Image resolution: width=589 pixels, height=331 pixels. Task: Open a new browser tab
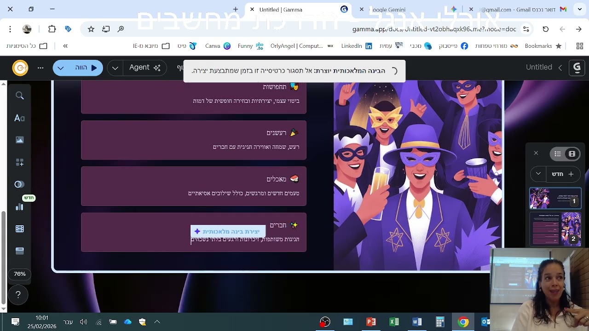(x=236, y=9)
